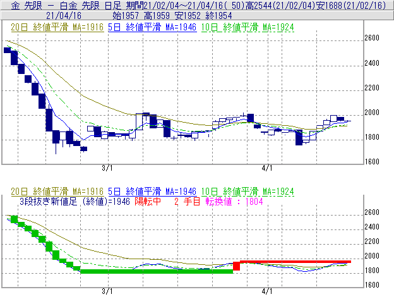Click the 2600 price label on the upper chart axis
Viewport: 394px width, 299px height.
[372, 38]
